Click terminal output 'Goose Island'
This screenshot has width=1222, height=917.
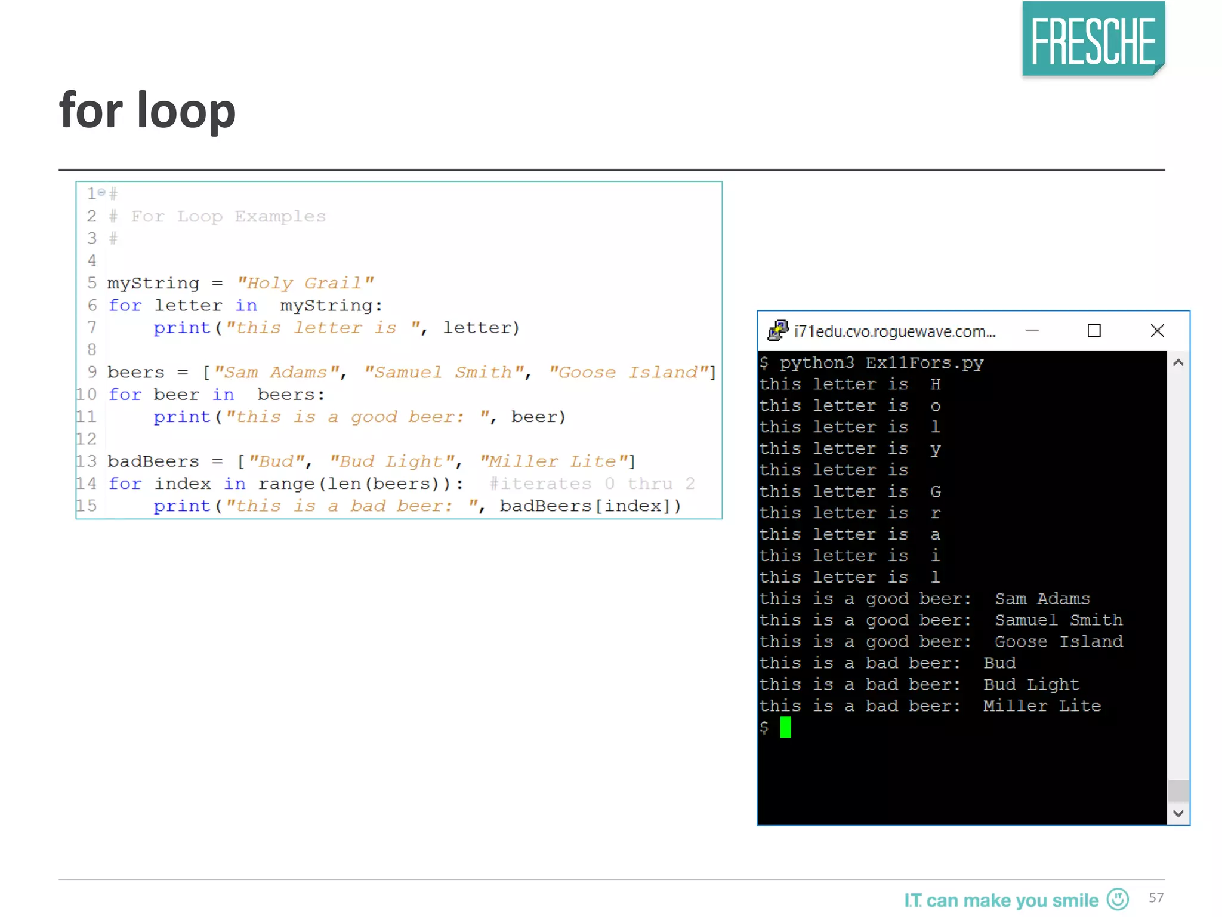click(1059, 642)
